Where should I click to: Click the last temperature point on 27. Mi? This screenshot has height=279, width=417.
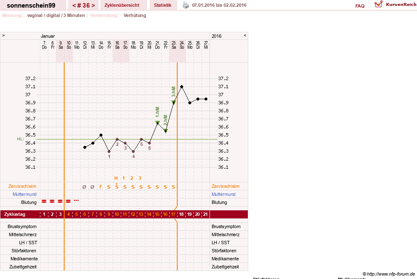206,99
